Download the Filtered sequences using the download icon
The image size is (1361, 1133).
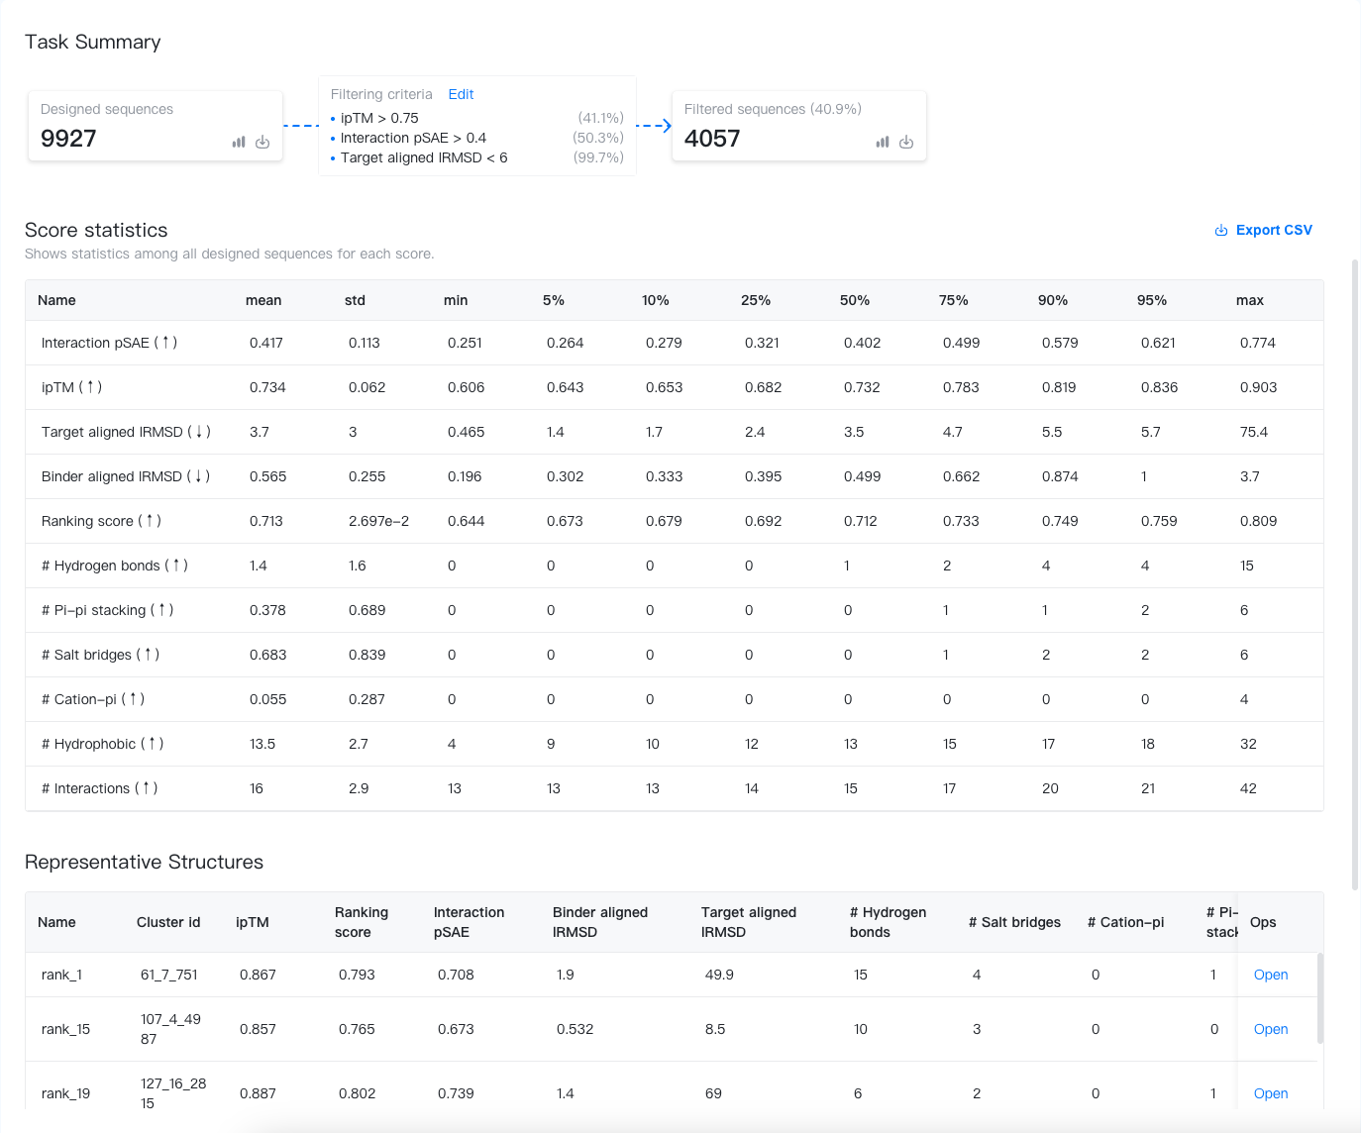[906, 142]
